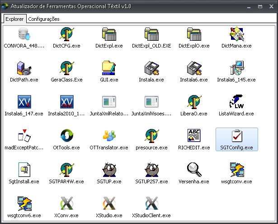Open the Explorer tab
Image resolution: width=278 pixels, height=224 pixels.
pos(14,19)
